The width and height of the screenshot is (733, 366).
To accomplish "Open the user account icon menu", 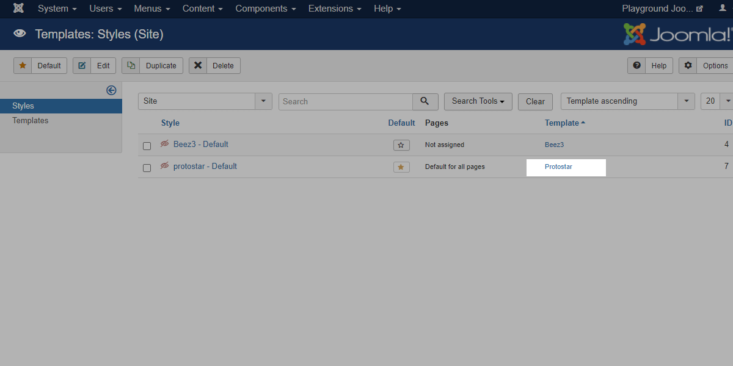I will [x=723, y=9].
